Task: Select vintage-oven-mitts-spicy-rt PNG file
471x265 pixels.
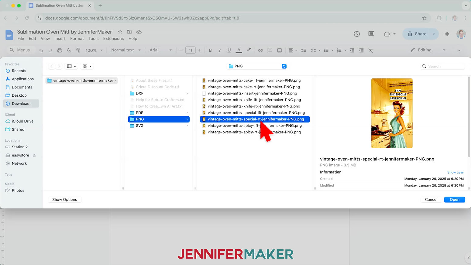Action: coord(255,132)
